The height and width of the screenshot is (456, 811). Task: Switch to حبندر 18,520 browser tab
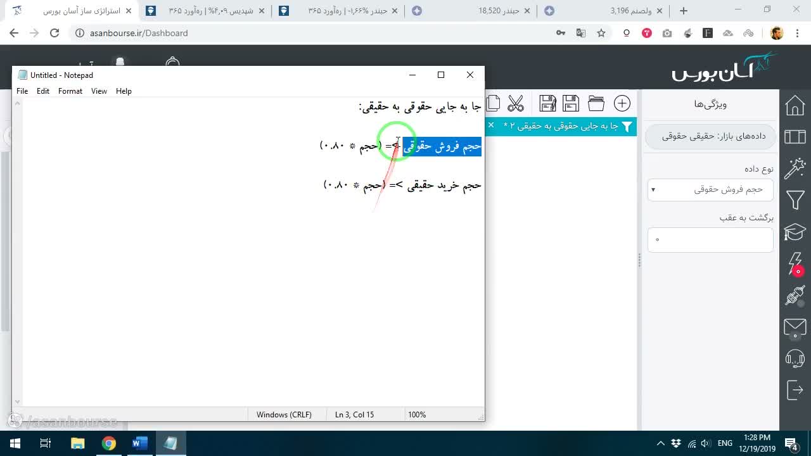coord(472,11)
